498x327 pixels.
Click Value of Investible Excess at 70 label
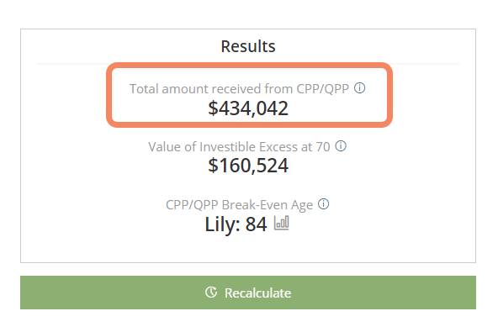(x=239, y=147)
